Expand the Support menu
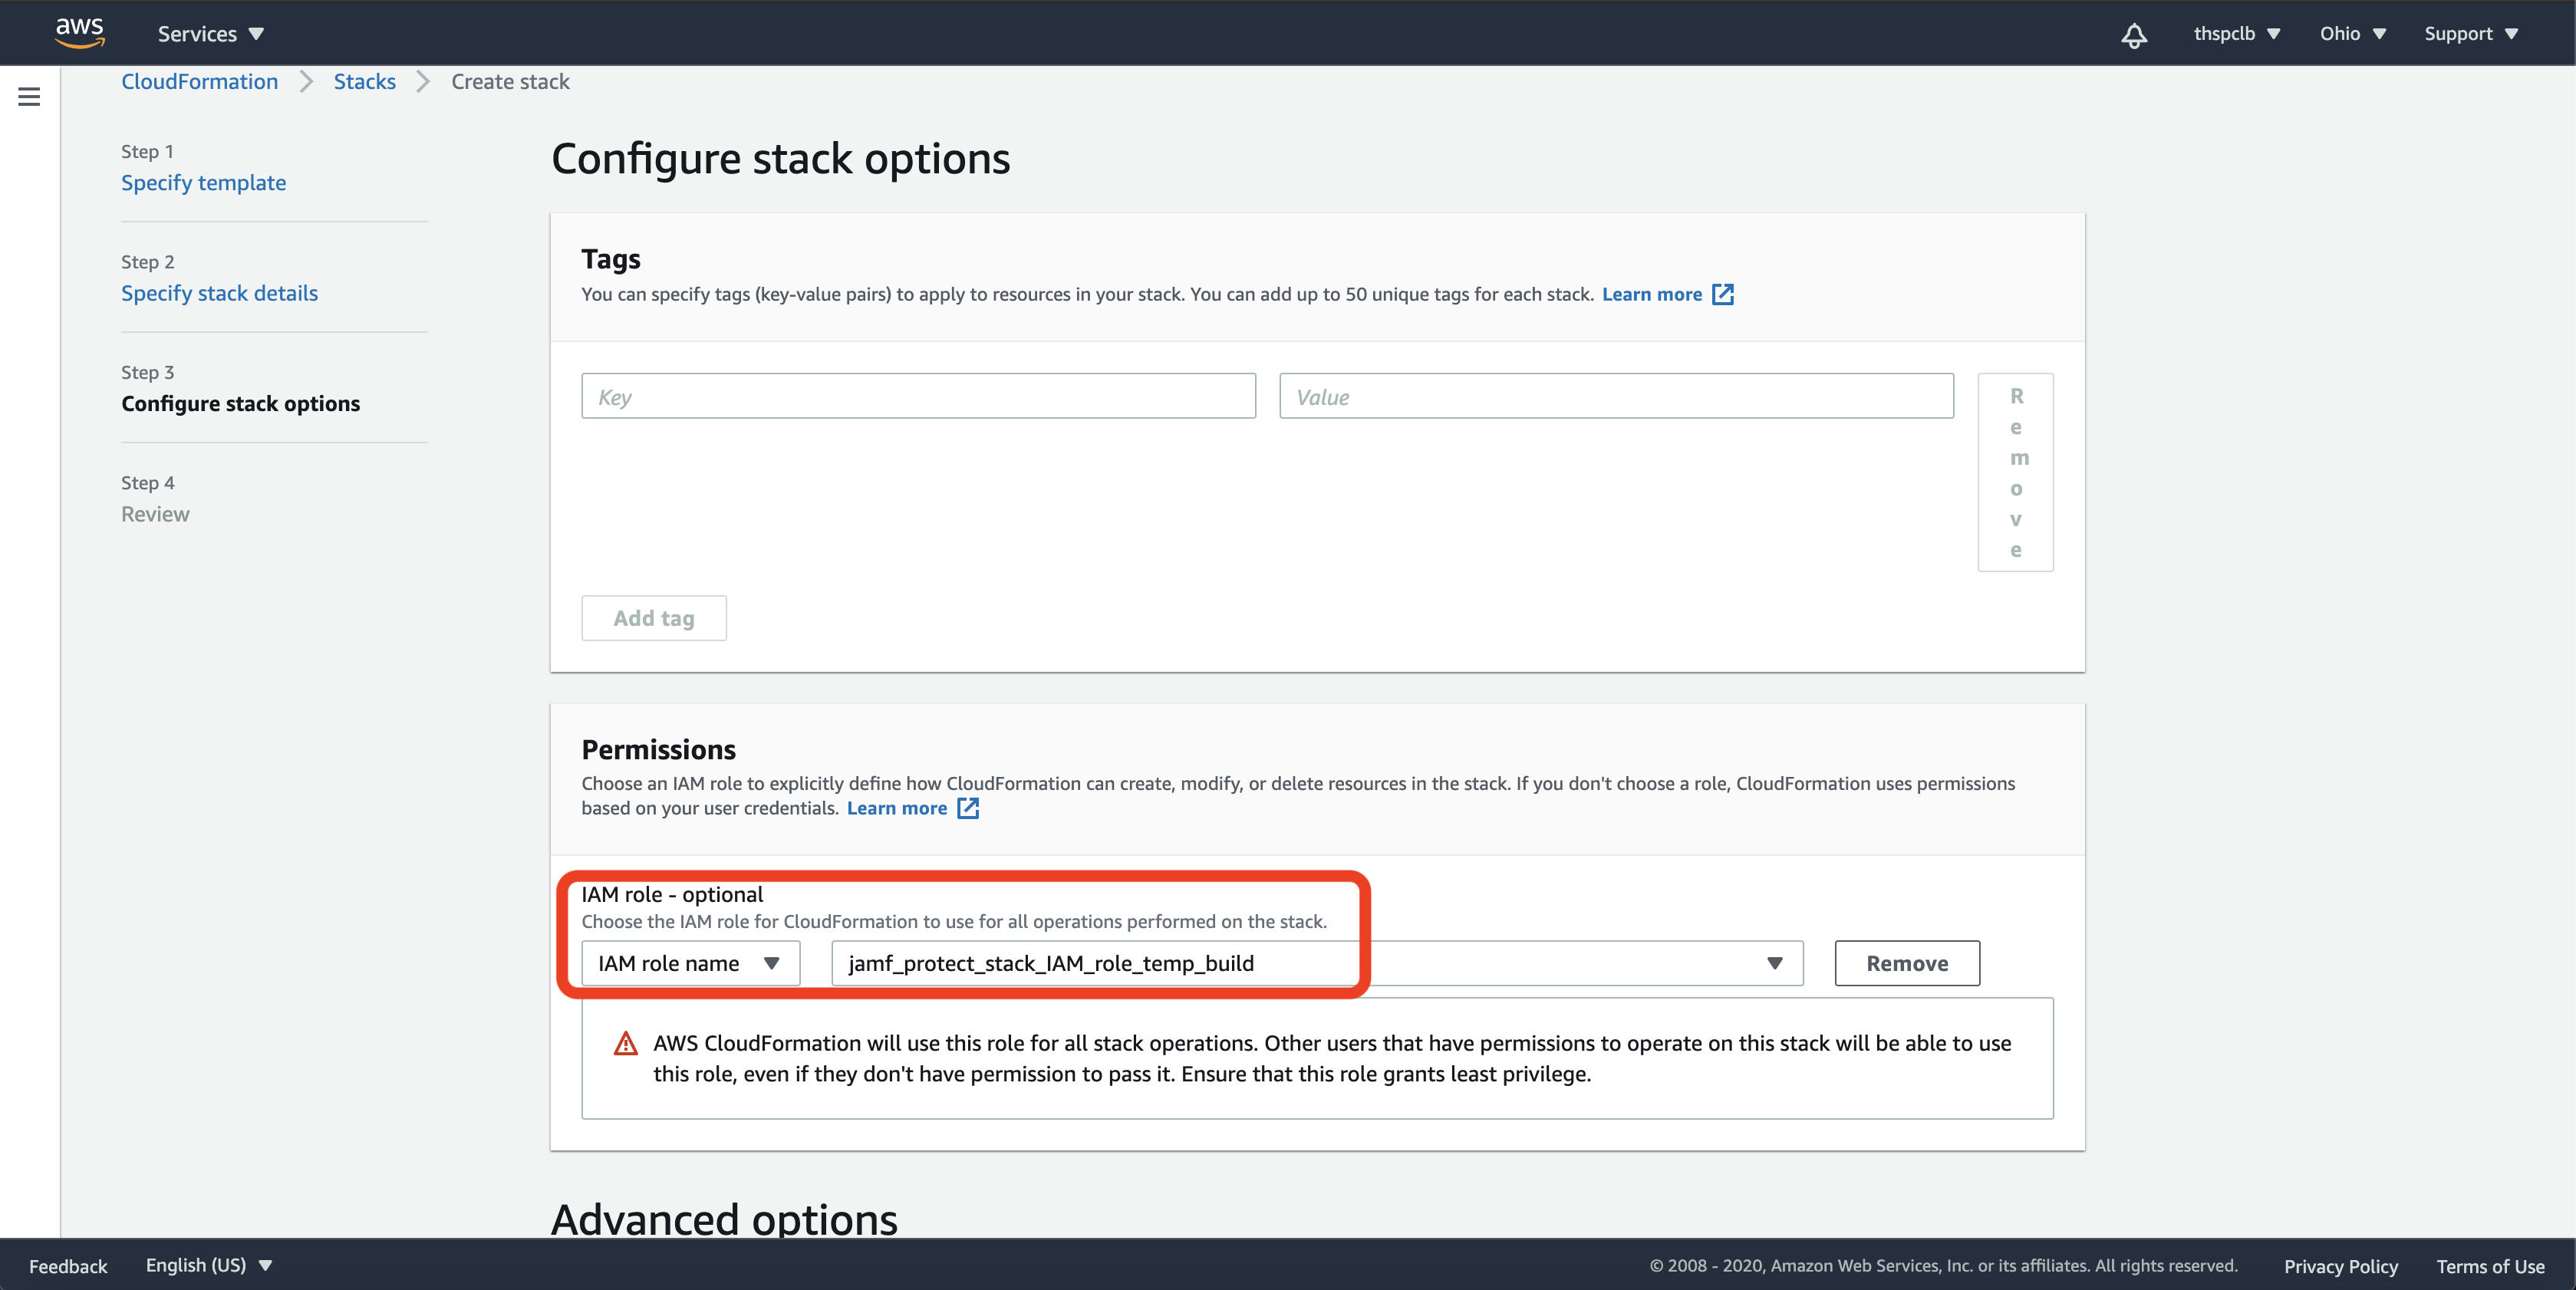2576x1290 pixels. (2470, 34)
